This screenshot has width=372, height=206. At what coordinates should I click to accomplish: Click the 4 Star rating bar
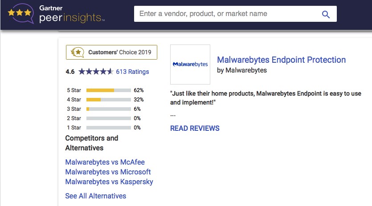coord(108,100)
